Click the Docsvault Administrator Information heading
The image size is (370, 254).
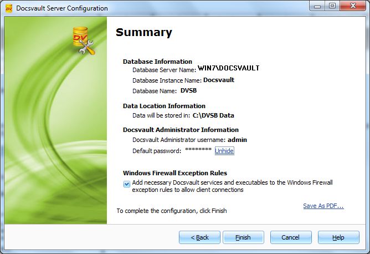point(181,130)
